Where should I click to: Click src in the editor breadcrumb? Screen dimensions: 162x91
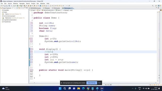pyautogui.click(x=39, y=10)
